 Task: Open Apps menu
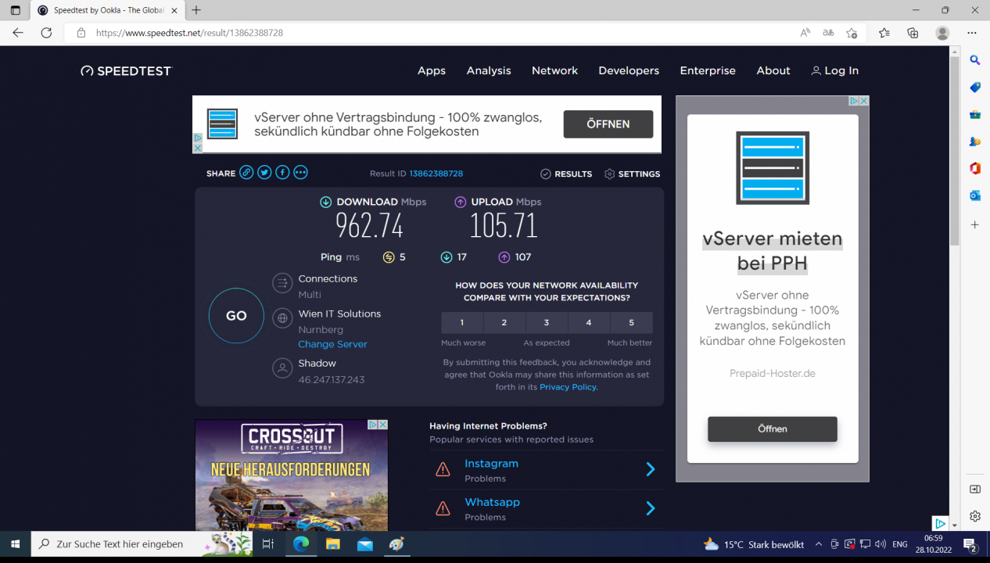pyautogui.click(x=432, y=70)
